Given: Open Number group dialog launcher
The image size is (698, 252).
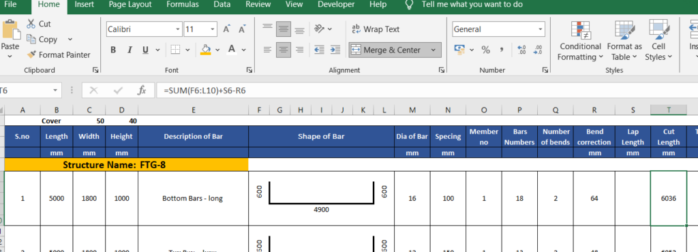Looking at the screenshot, I should click(545, 70).
